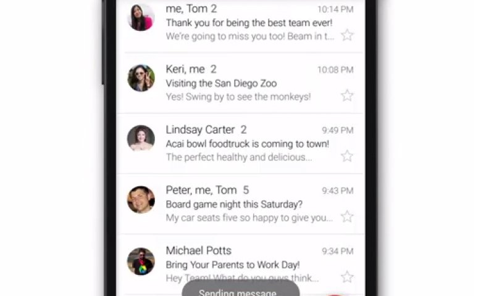
Task: Select Keri's profile picture avatar
Action: [141, 78]
